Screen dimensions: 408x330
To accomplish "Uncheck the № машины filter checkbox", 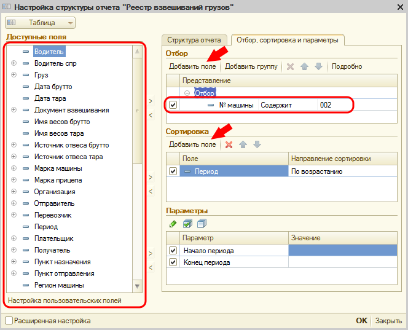I will [173, 105].
